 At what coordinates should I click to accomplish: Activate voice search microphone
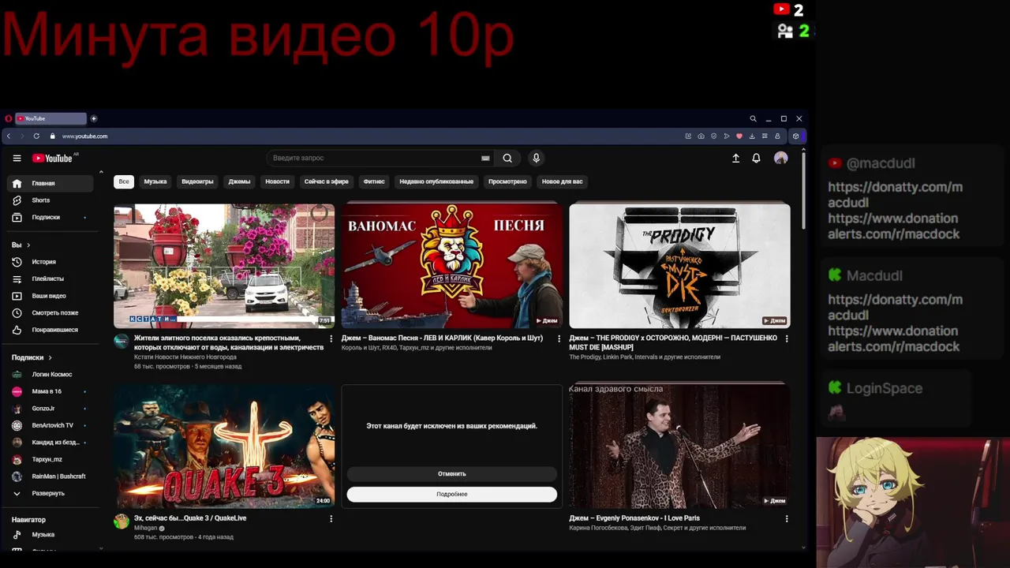click(537, 158)
